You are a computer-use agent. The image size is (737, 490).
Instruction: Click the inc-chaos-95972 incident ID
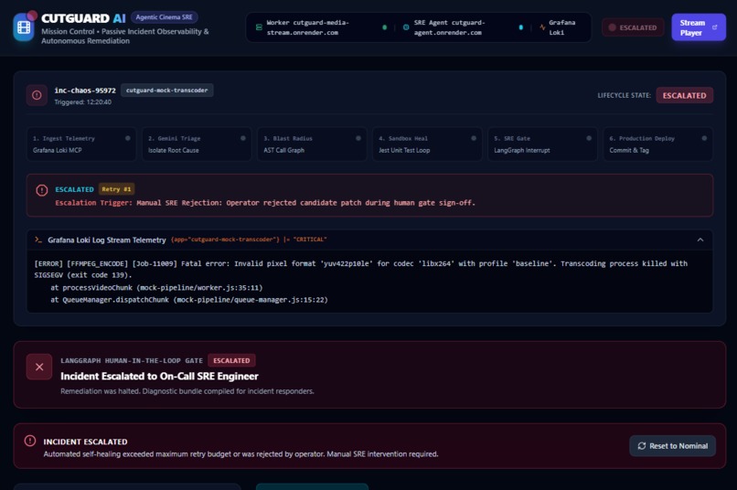[85, 91]
